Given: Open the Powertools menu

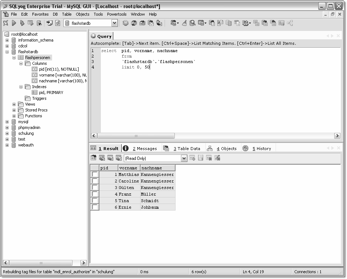Looking at the screenshot, I should pyautogui.click(x=117, y=14).
